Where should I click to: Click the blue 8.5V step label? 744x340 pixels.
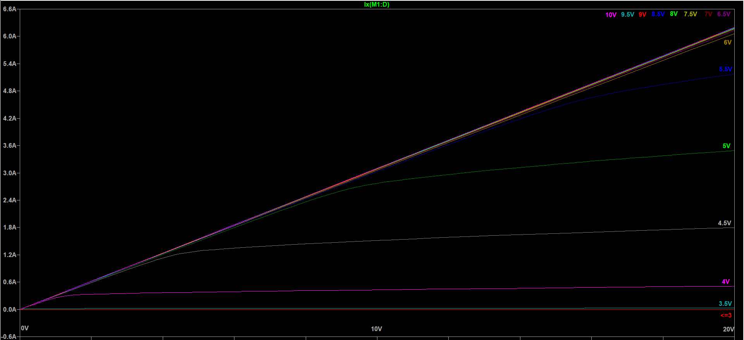pos(658,14)
